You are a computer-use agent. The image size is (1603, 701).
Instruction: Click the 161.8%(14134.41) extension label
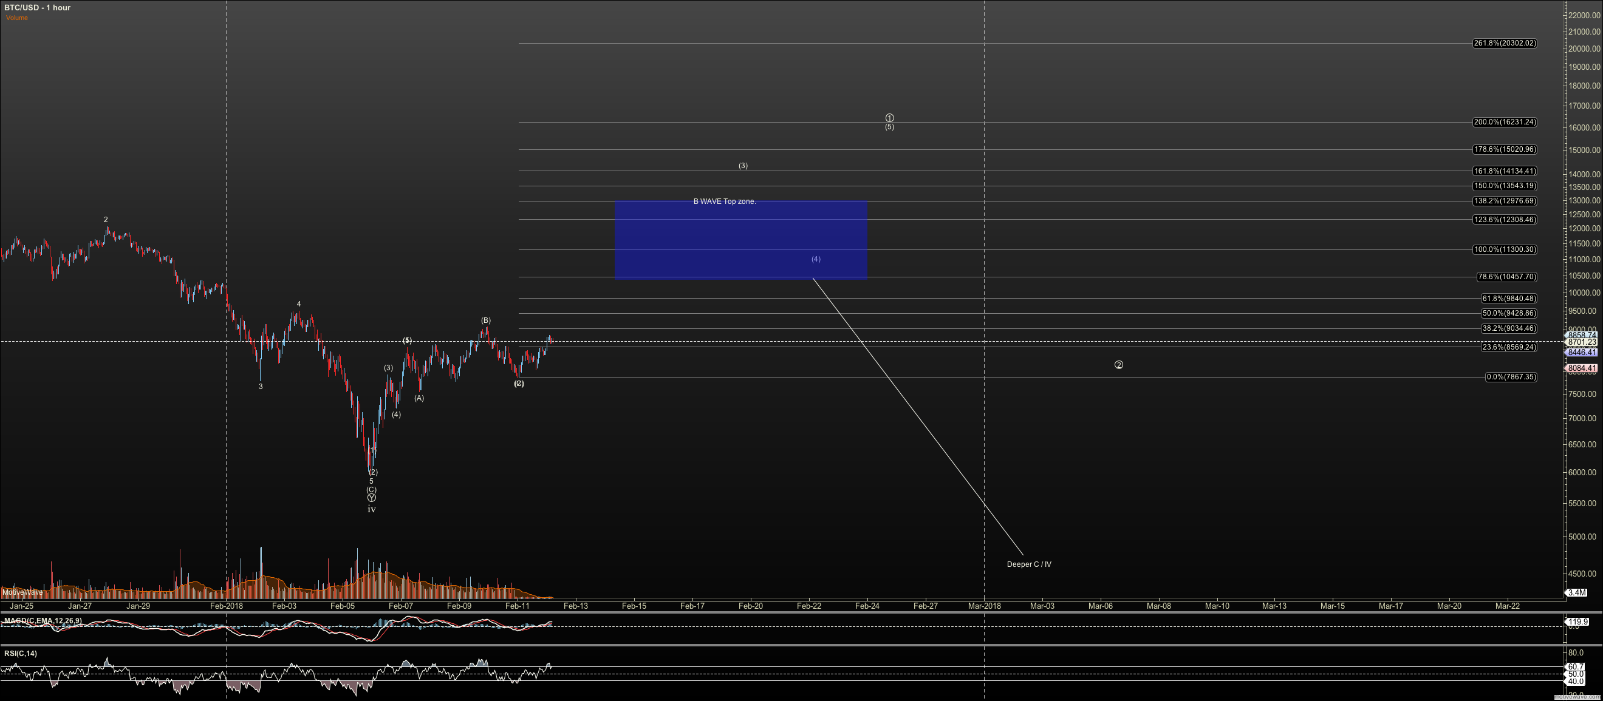click(x=1504, y=171)
